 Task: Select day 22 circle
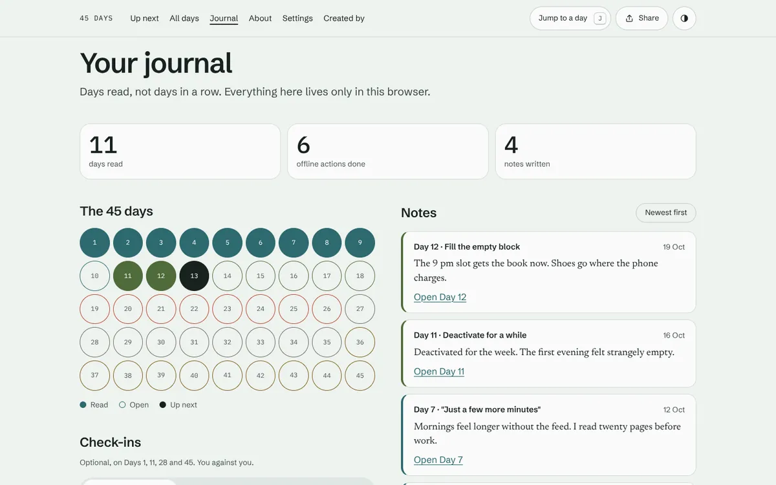[x=194, y=309]
